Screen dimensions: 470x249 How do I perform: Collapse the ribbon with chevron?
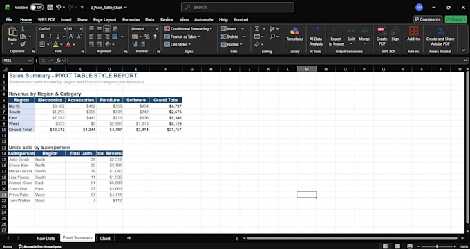coord(464,50)
